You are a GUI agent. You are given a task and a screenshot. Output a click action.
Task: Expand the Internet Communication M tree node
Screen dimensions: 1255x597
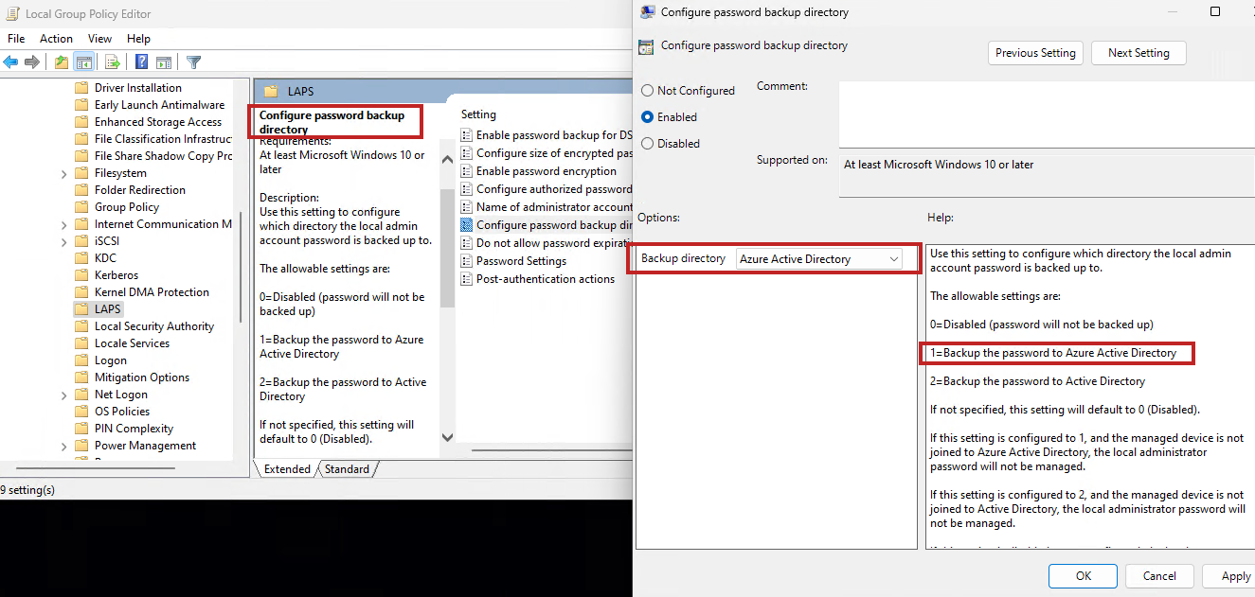click(x=63, y=225)
